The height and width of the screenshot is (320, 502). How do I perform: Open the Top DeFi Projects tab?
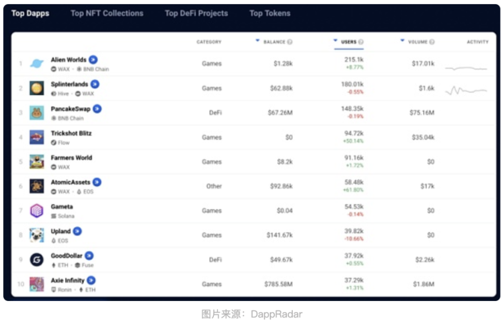(x=196, y=13)
